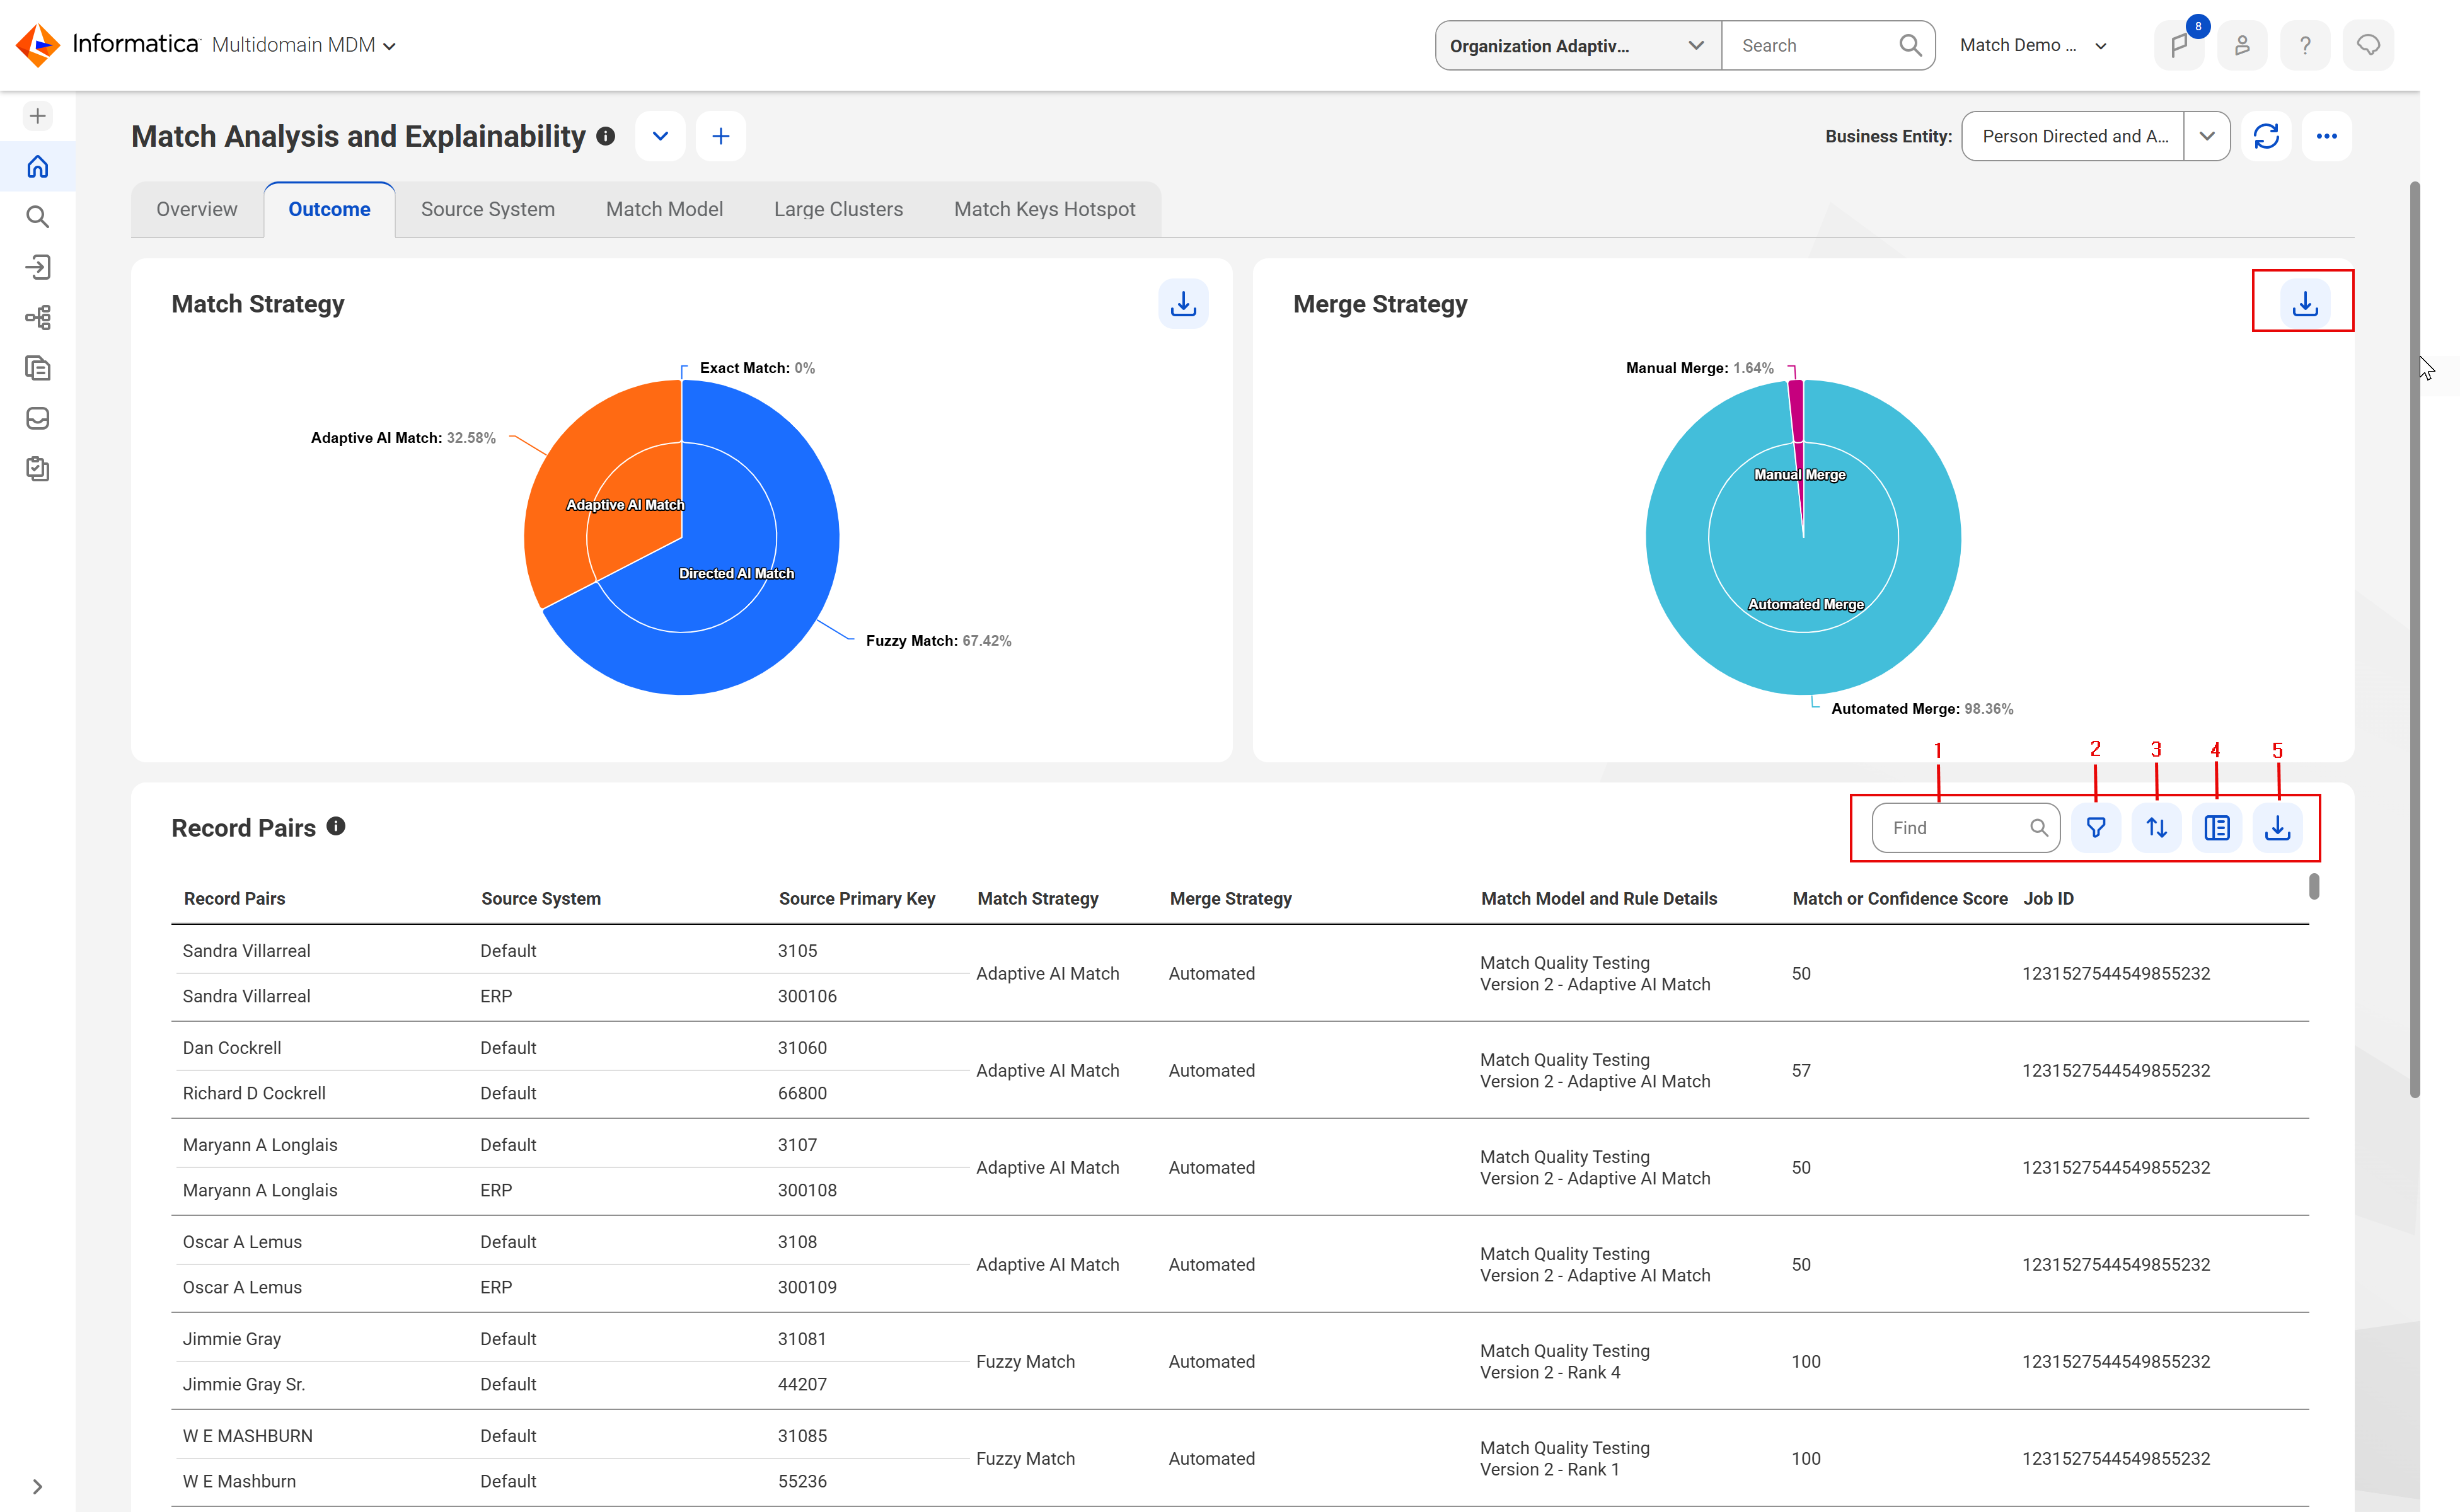Open the inbox tray icon in sidebar

tap(38, 418)
